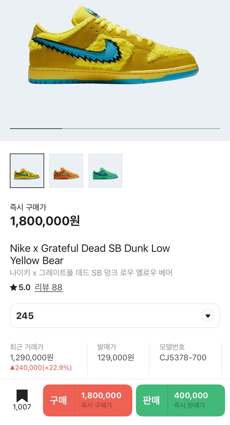
Task: Click the black star rating icon
Action: [13, 288]
